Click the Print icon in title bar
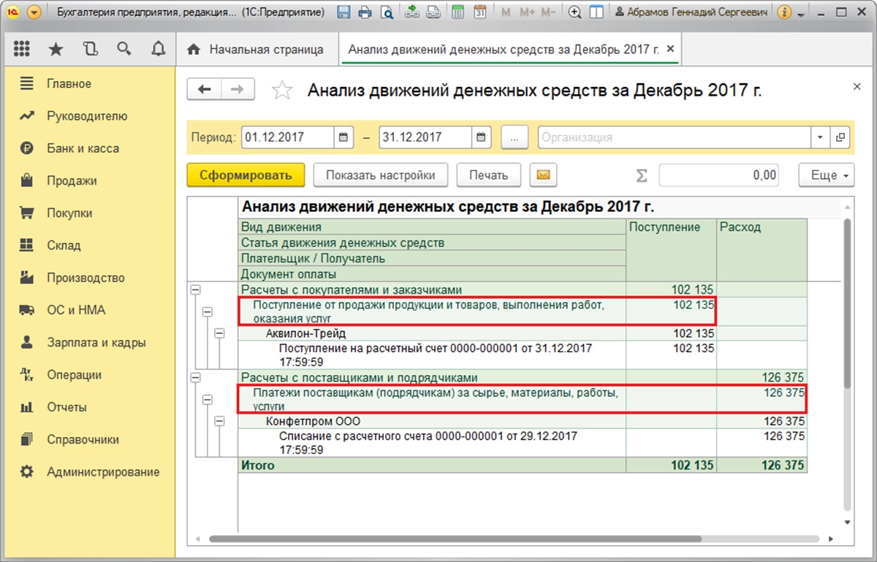877x562 pixels. click(x=365, y=12)
